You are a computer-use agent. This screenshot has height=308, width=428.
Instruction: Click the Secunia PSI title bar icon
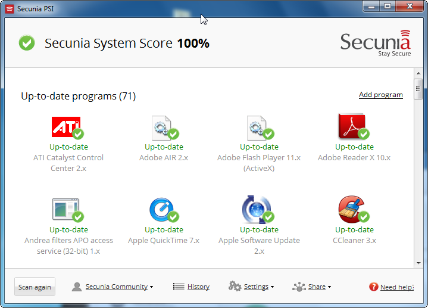pyautogui.click(x=10, y=9)
